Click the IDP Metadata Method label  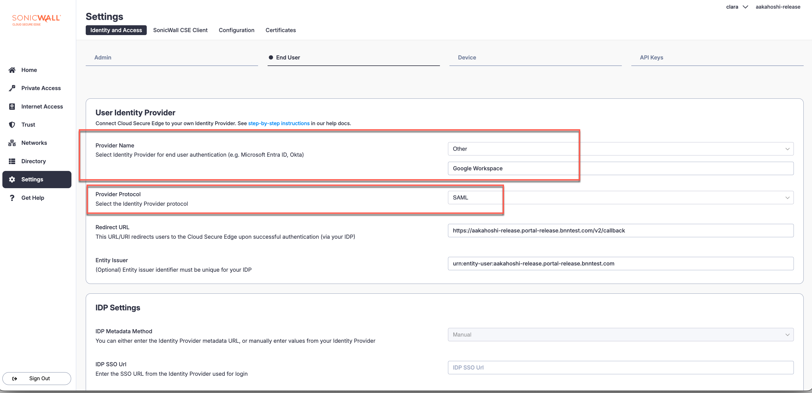pyautogui.click(x=124, y=331)
